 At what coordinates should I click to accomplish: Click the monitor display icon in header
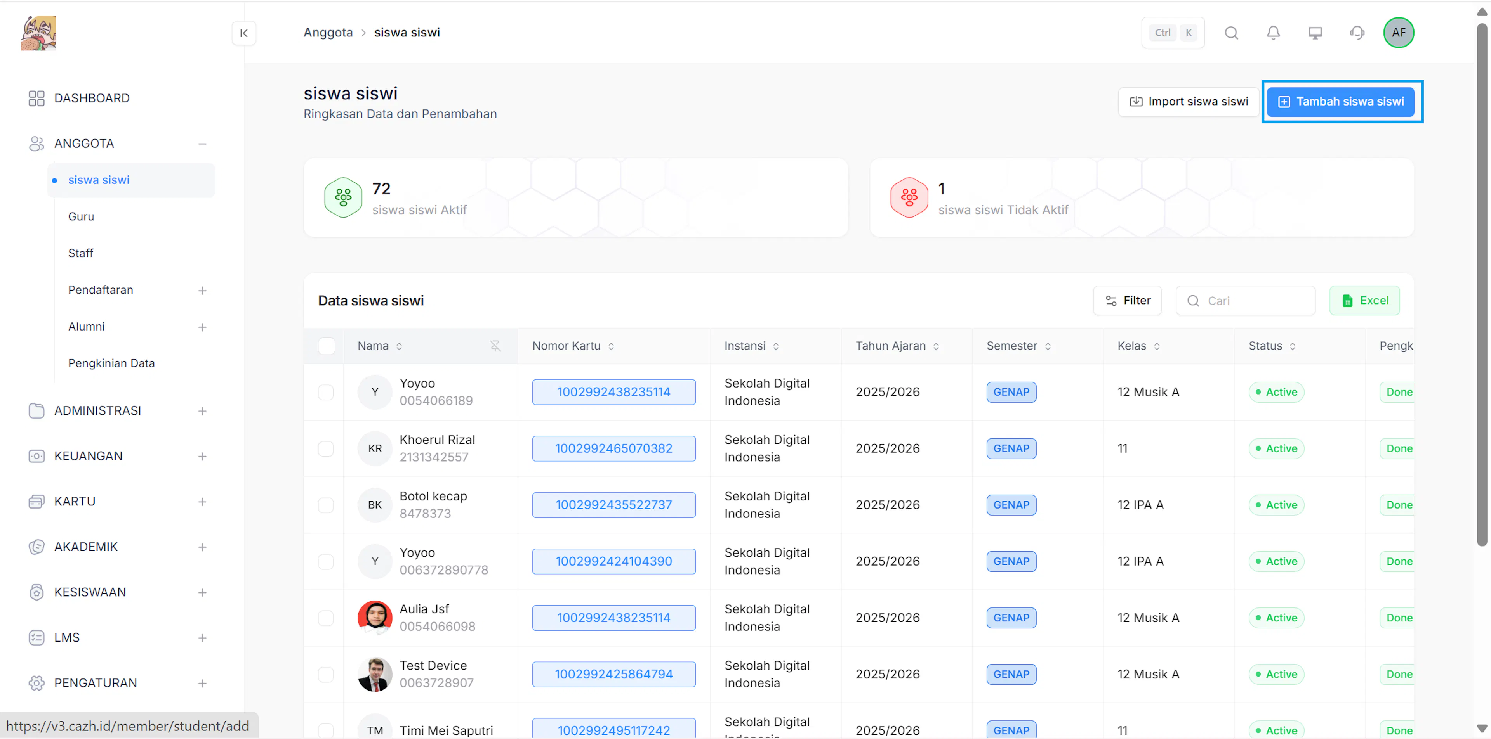click(1314, 33)
